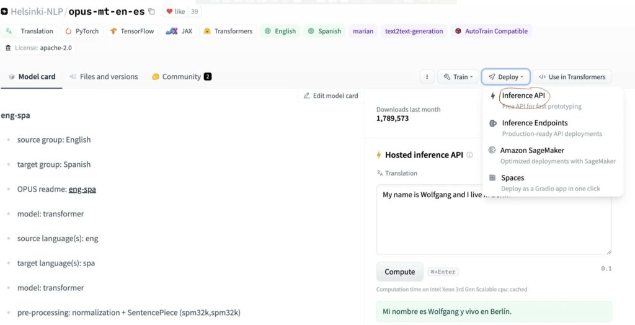Image resolution: width=635 pixels, height=325 pixels.
Task: Select Amazon SageMaker deployment option
Action: (533, 151)
